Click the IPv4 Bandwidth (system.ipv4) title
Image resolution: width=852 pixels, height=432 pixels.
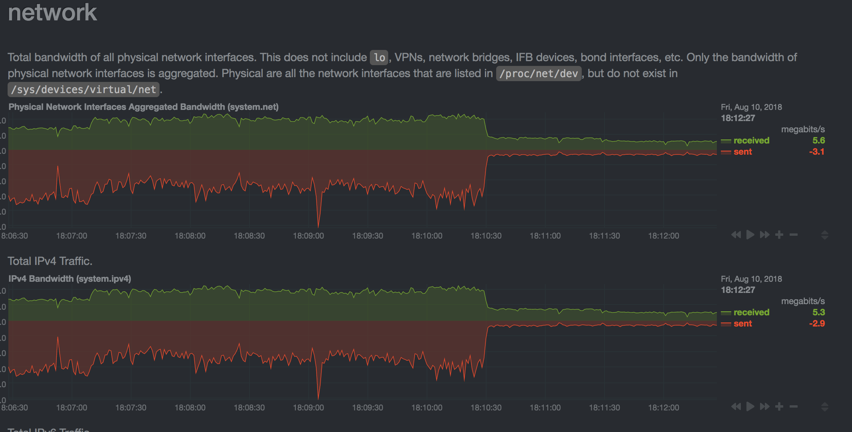pyautogui.click(x=70, y=279)
